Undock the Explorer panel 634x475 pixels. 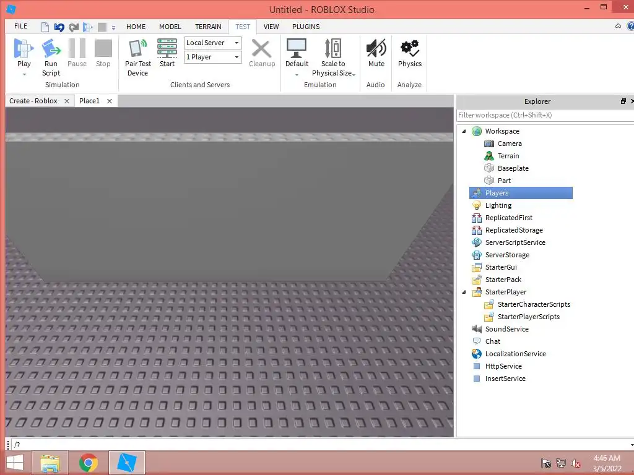pyautogui.click(x=623, y=101)
